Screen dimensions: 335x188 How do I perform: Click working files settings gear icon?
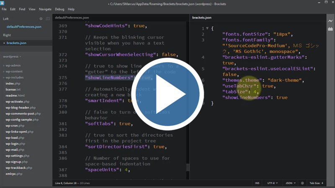41,19
